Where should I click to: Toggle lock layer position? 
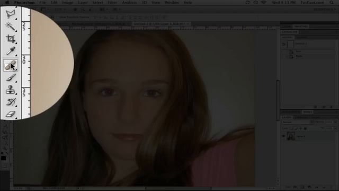301,128
